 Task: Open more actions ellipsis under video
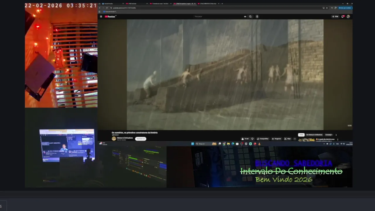295,139
